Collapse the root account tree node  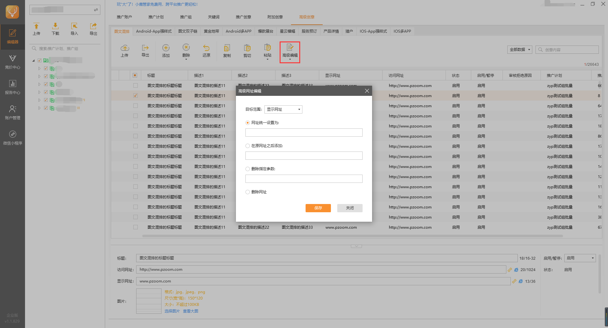point(34,60)
